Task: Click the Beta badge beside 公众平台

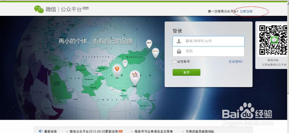Action: click(85, 8)
